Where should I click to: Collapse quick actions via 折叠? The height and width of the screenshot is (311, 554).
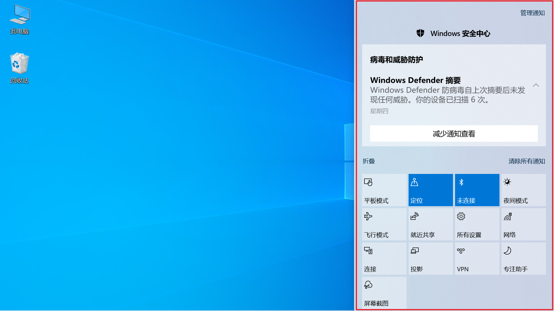pyautogui.click(x=369, y=161)
